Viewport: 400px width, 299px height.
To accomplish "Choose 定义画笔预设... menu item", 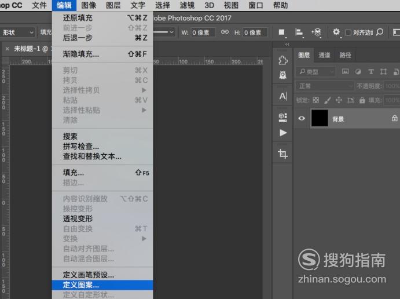I will pyautogui.click(x=102, y=275).
